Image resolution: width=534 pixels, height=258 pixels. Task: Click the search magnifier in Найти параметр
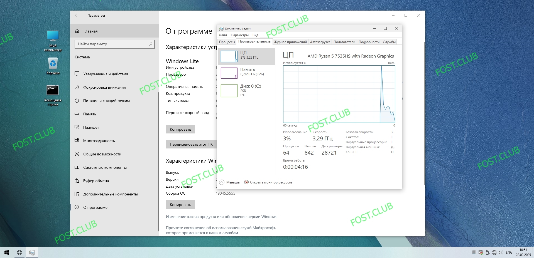(151, 44)
